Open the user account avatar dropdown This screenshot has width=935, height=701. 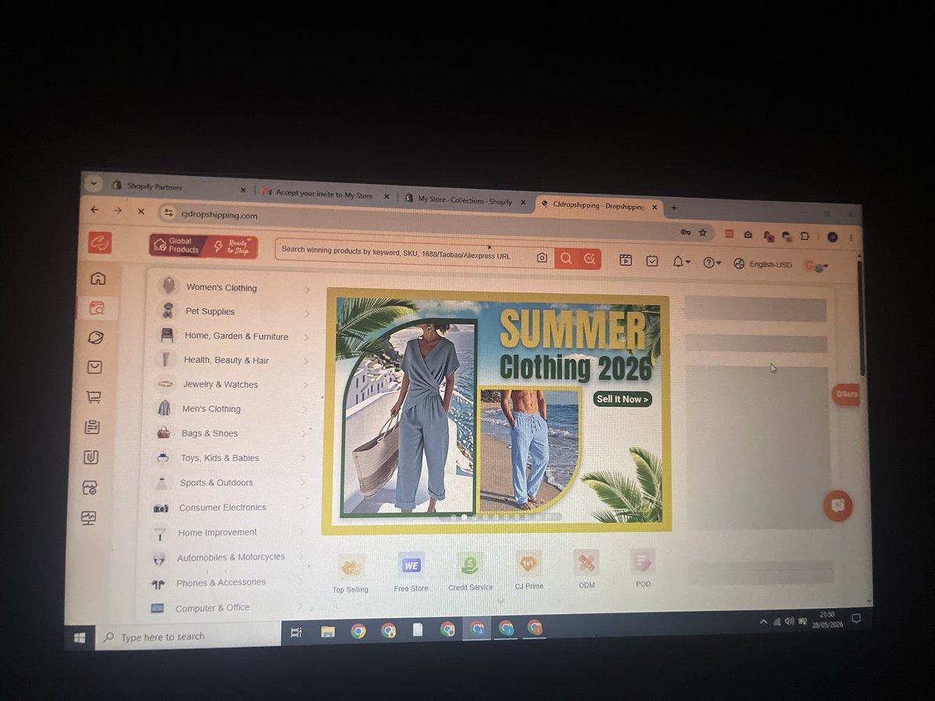(x=817, y=266)
